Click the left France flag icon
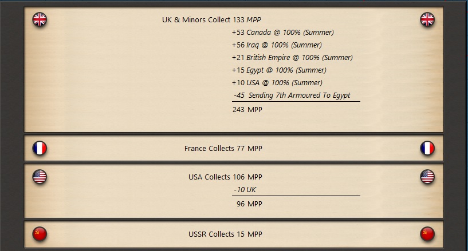 point(40,148)
